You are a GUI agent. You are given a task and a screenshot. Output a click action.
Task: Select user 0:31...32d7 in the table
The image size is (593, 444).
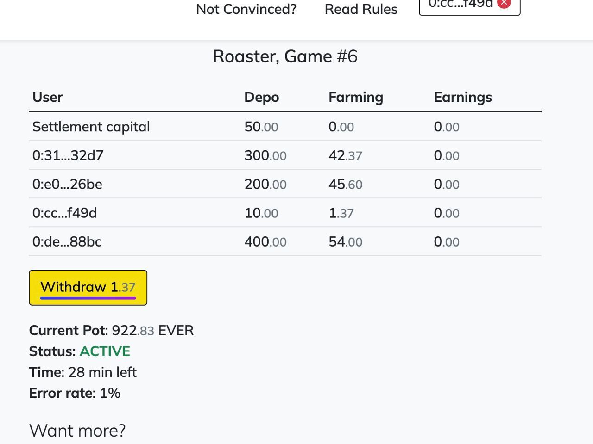click(68, 155)
